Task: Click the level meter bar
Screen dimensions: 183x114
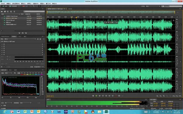Action: pyautogui.click(x=97, y=103)
